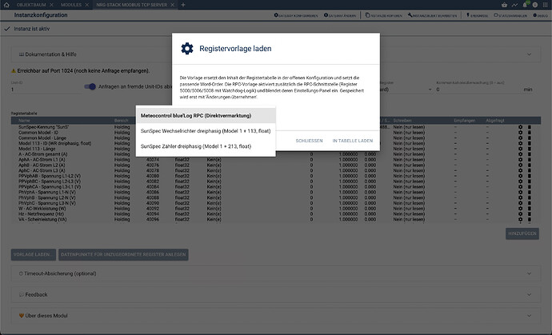552x335 pixels.
Task: Open the word order dropdown arrow
Action: [x=430, y=90]
